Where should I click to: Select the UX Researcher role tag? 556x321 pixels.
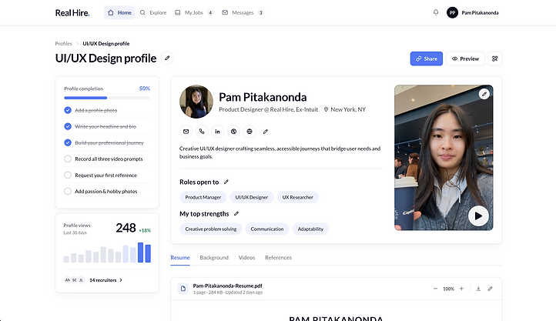point(298,197)
